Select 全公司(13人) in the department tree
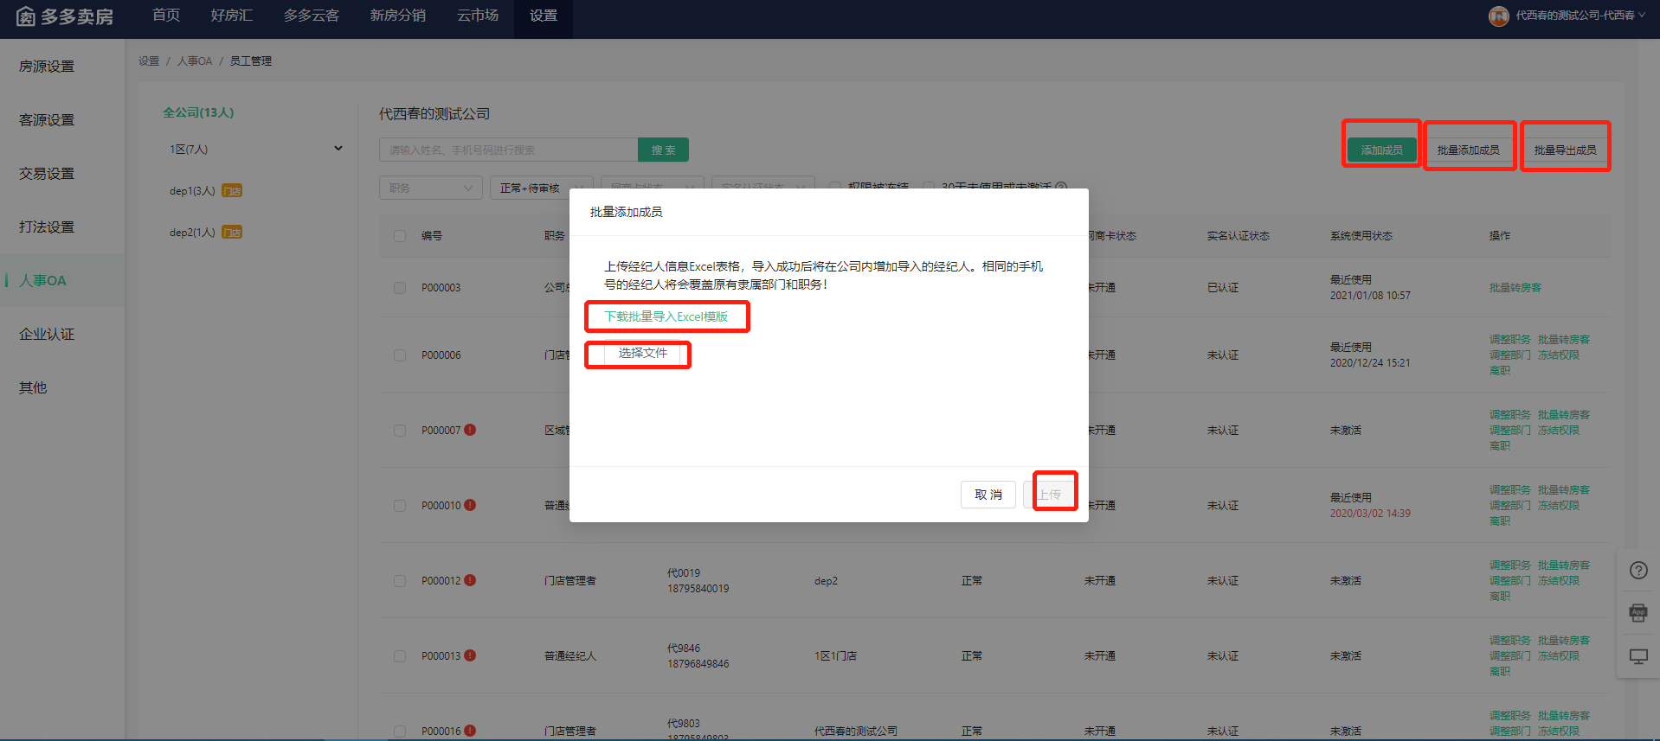This screenshot has height=741, width=1660. pos(198,112)
